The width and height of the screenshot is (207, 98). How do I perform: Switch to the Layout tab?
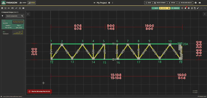[x=23, y=3]
